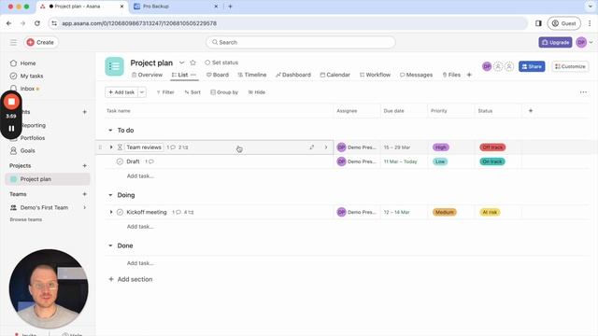Collapse the To do section
This screenshot has height=336, width=598.
click(110, 131)
